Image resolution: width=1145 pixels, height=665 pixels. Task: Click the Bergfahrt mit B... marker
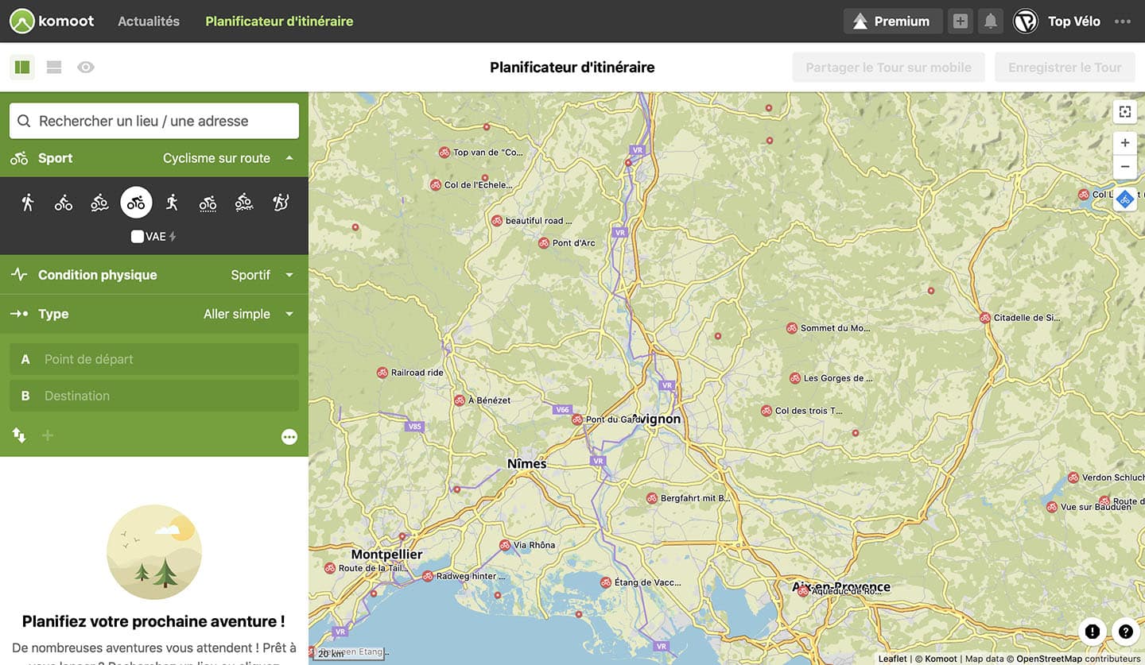point(652,499)
